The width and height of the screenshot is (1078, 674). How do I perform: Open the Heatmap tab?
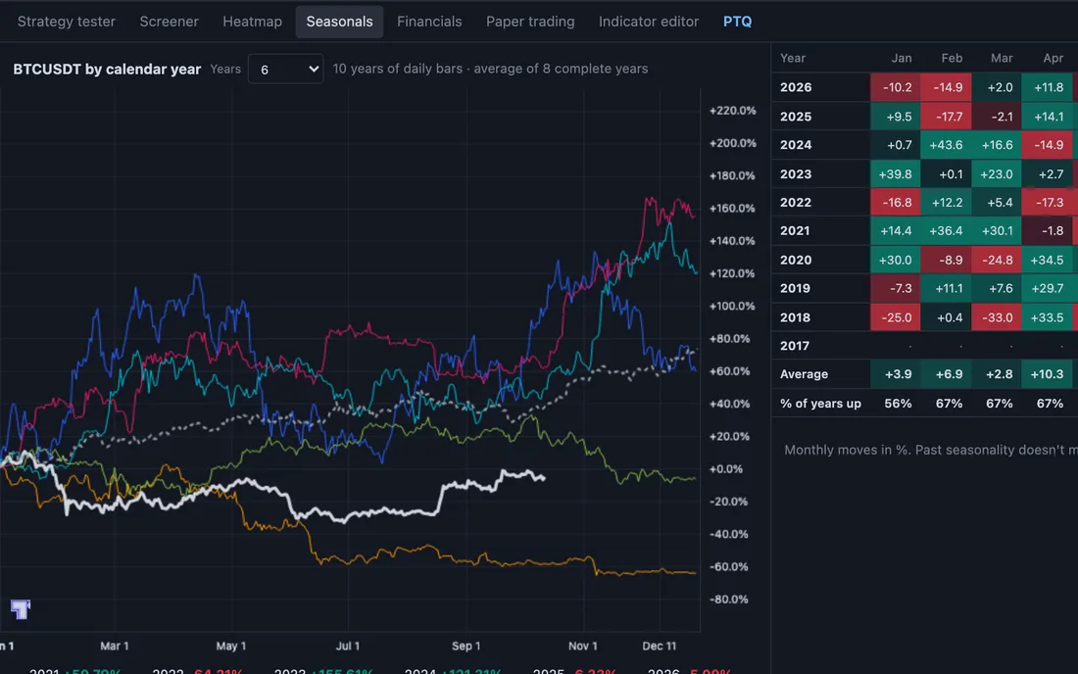(x=252, y=22)
